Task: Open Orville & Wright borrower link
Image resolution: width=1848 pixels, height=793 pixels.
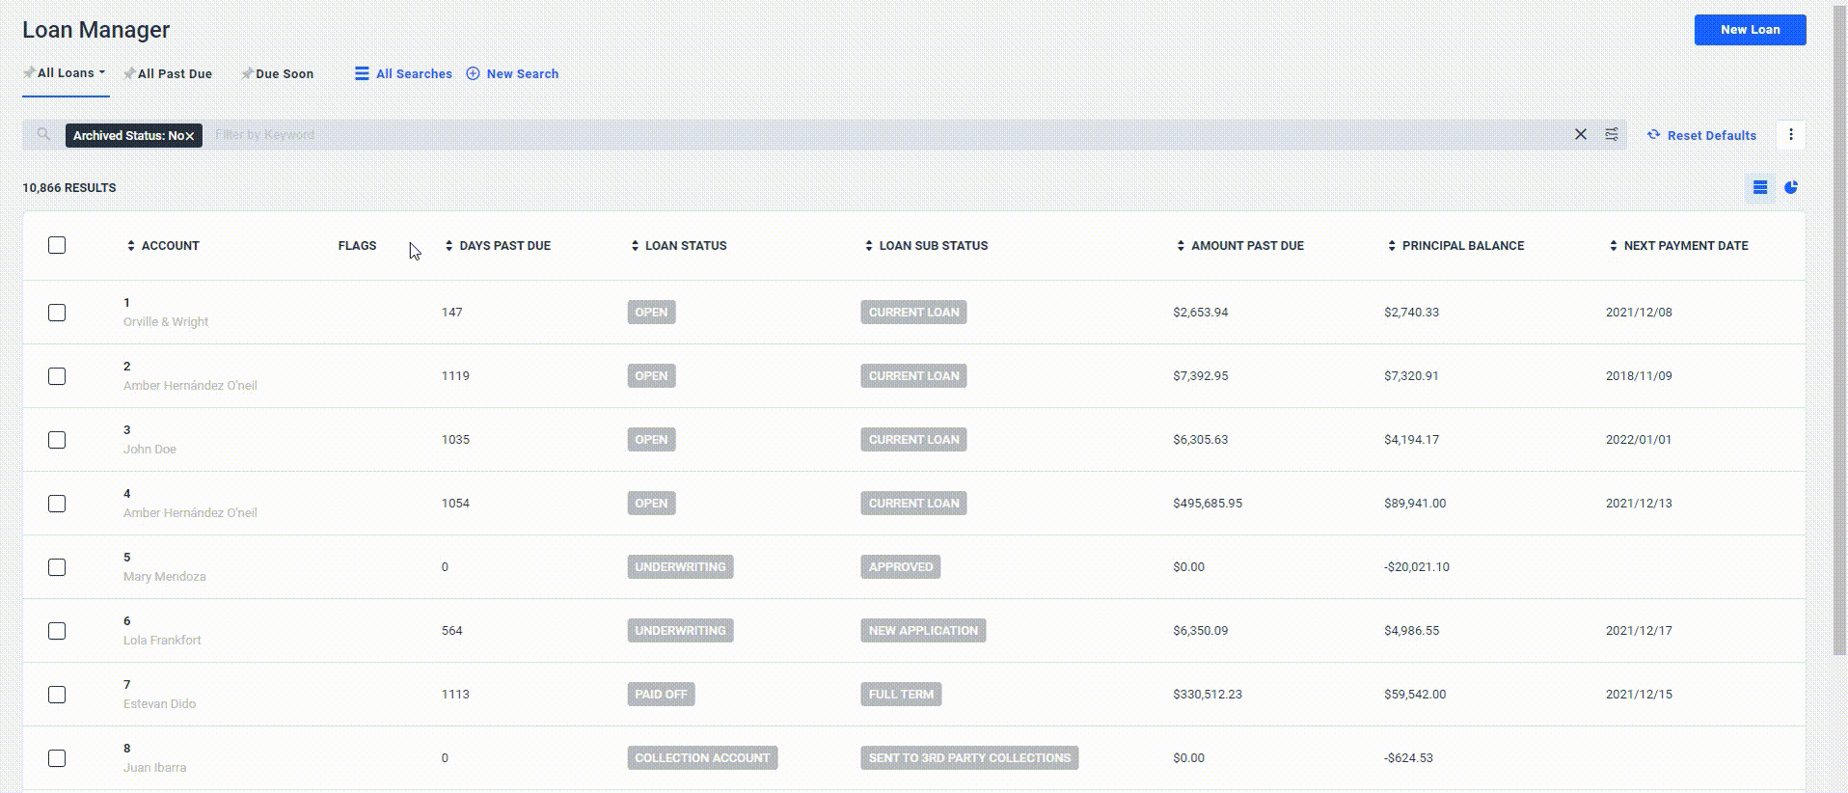Action: 166,322
